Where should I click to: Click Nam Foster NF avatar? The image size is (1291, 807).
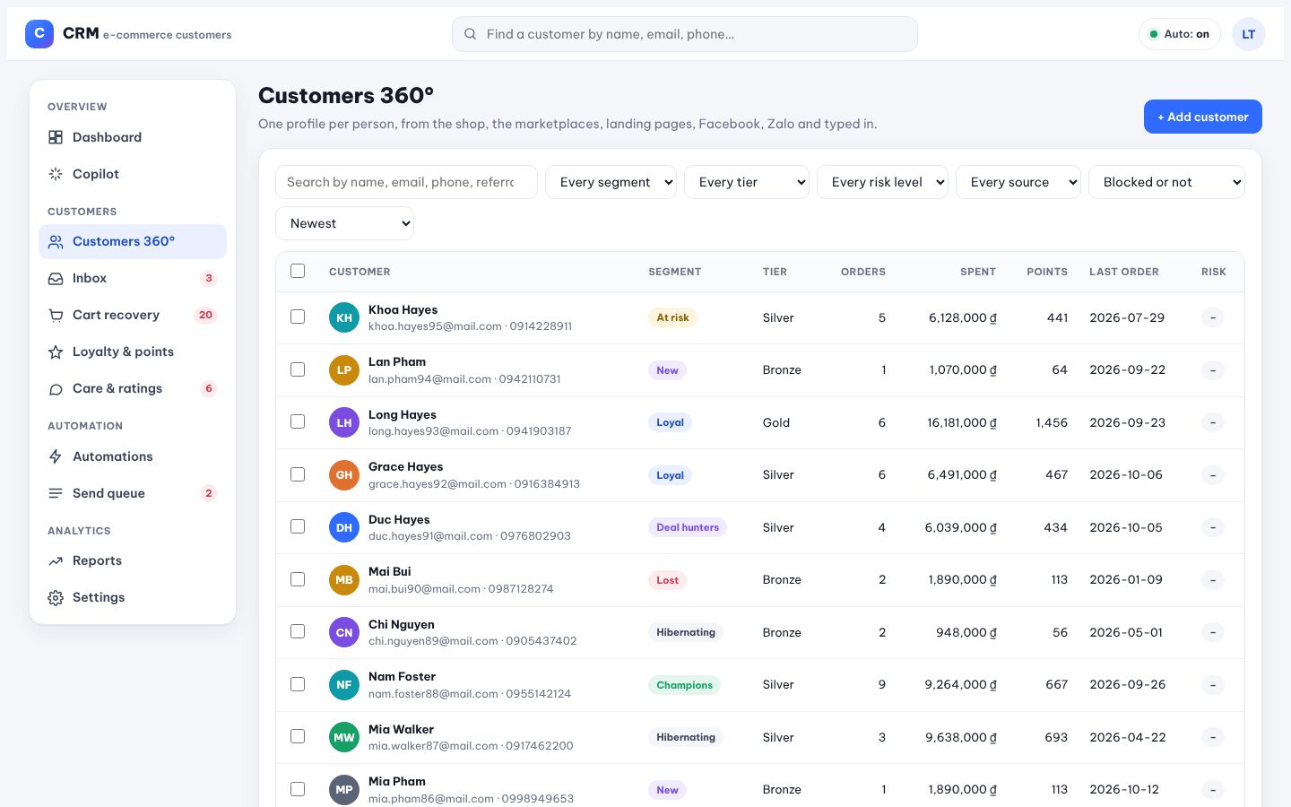coord(344,685)
